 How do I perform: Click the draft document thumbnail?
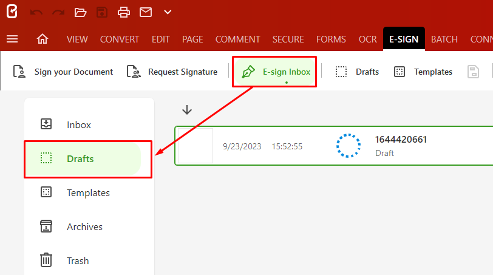195,146
